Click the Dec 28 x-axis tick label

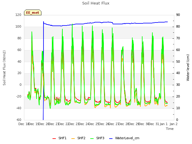[124, 124]
